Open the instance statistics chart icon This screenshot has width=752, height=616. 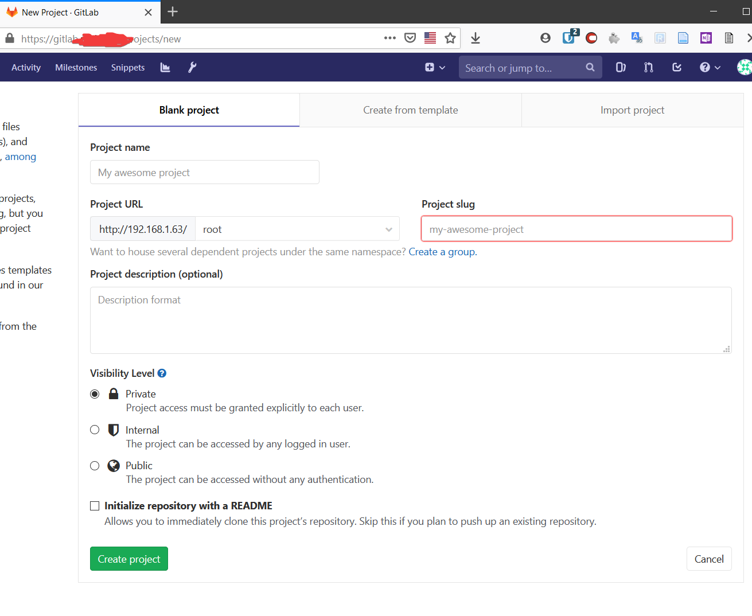pos(165,67)
